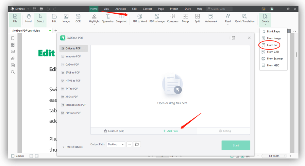Viewport: 305px width, 166px height.
Task: Select Markdown to PDF option
Action: click(74, 105)
